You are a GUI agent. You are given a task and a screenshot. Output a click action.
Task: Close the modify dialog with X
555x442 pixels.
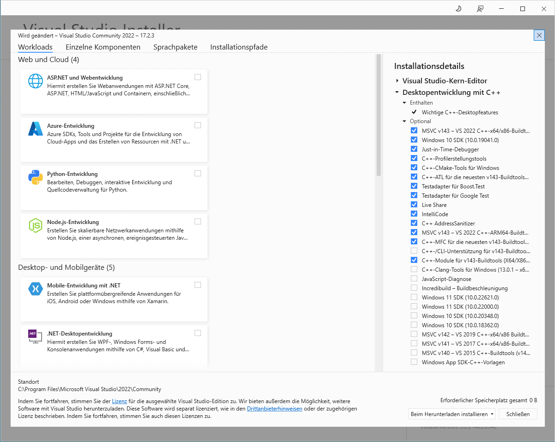click(x=539, y=35)
